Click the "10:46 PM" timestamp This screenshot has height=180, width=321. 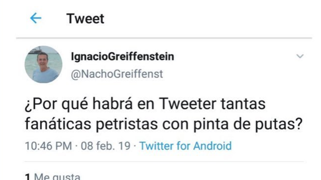[x=48, y=146]
